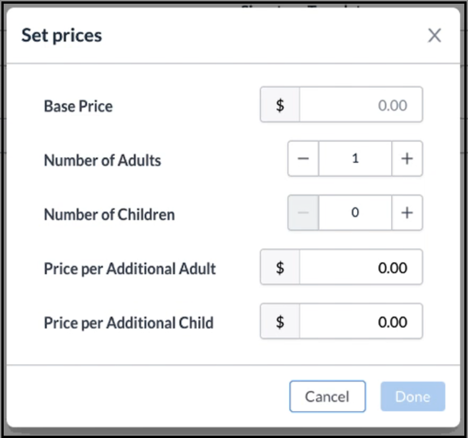Click the Number of Children label
The width and height of the screenshot is (468, 438).
tap(109, 214)
